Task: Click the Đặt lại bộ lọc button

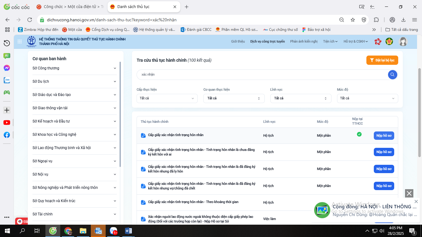Action: [x=382, y=60]
